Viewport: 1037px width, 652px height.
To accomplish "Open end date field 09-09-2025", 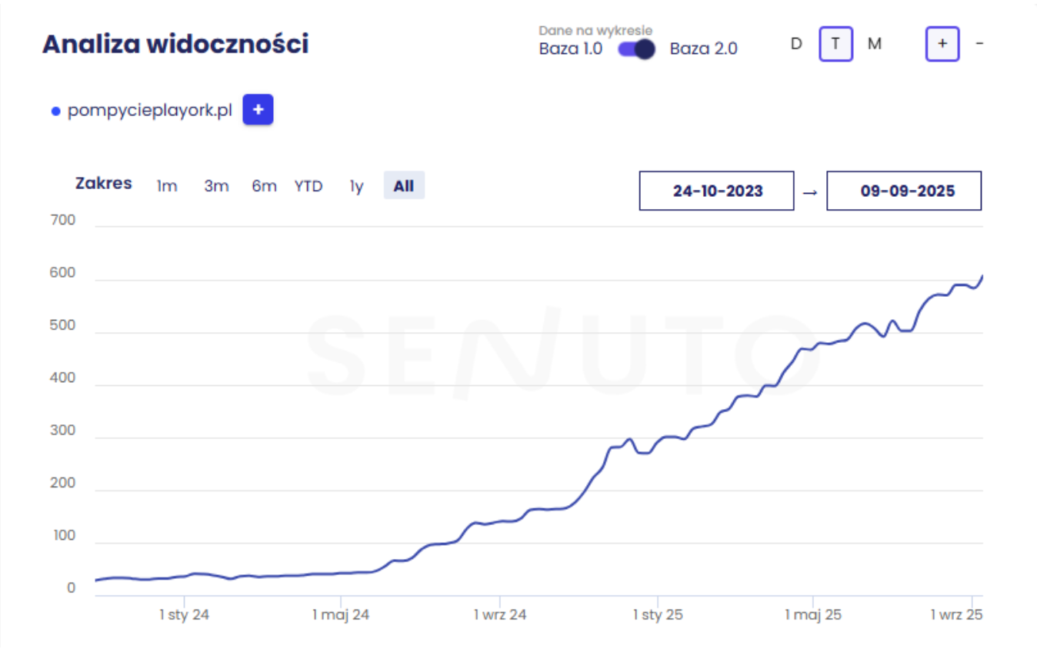I will coord(904,191).
